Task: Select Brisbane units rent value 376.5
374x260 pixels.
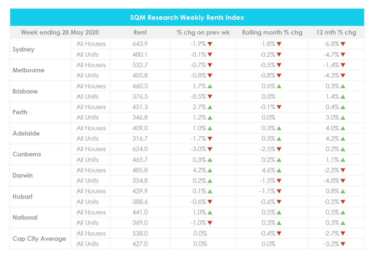Action: [140, 97]
